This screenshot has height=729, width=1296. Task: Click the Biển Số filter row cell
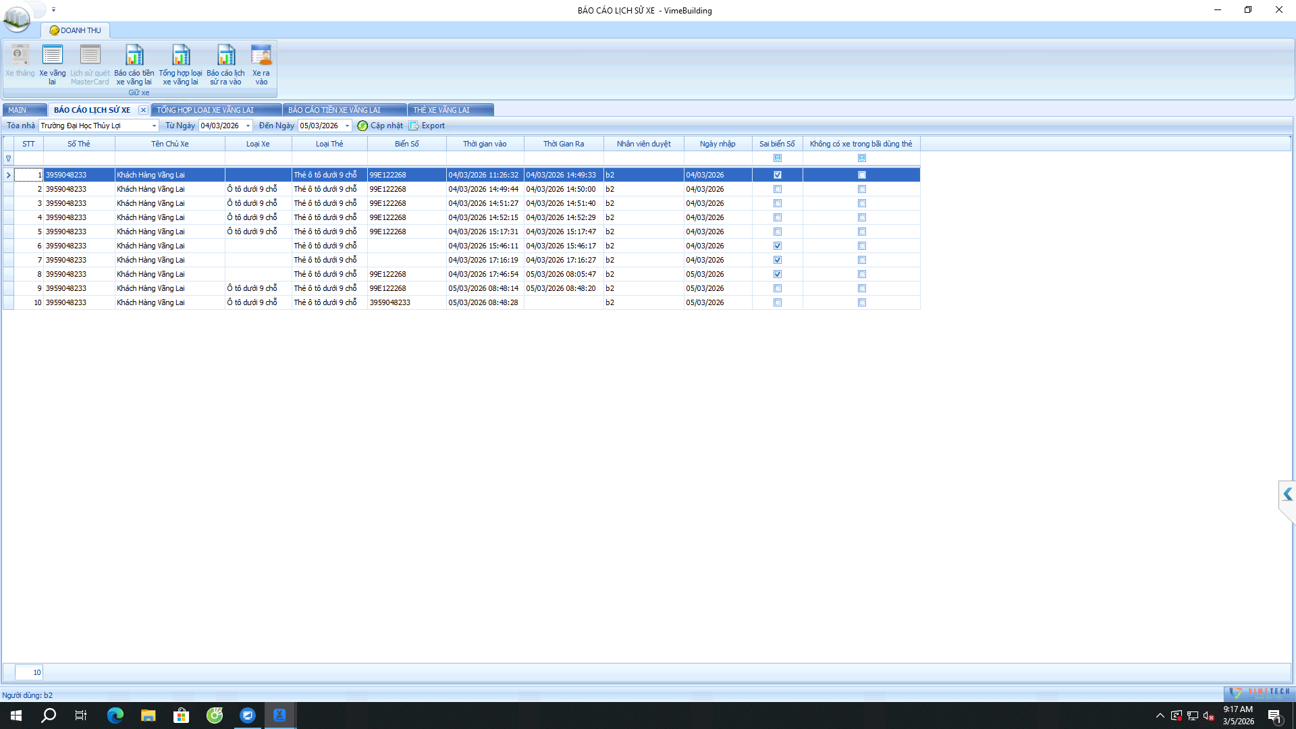(x=406, y=159)
